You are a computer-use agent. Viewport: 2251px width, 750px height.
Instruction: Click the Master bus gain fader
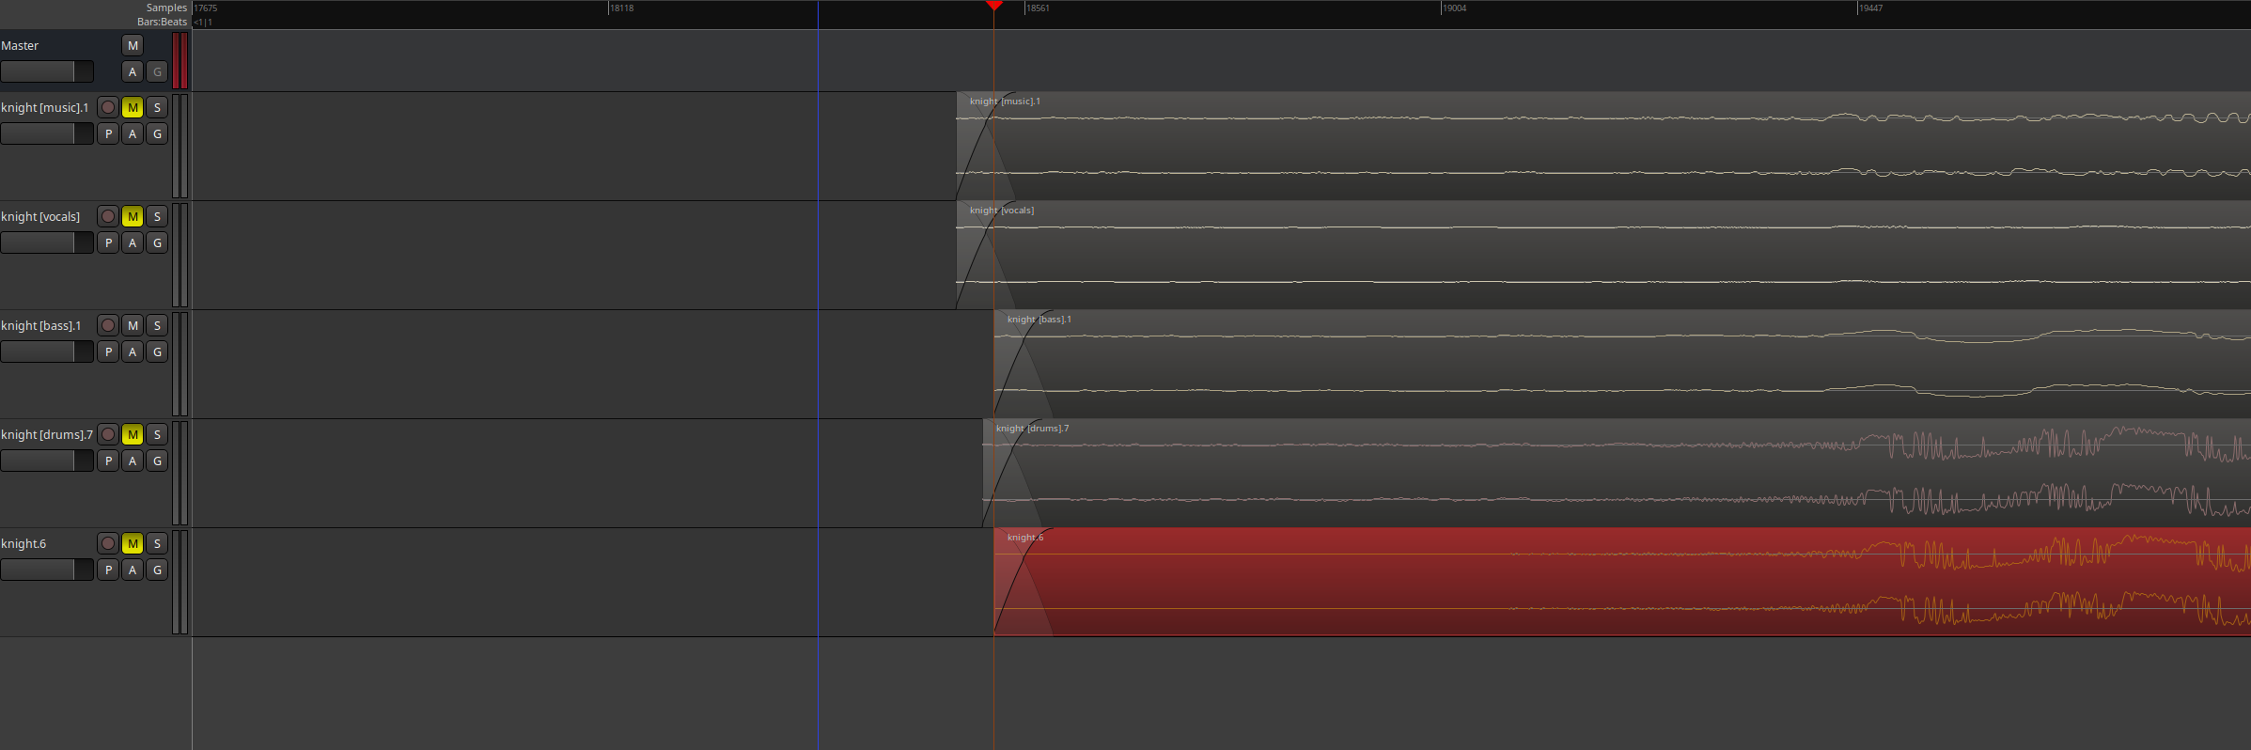(47, 71)
